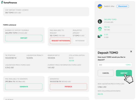Image resolution: width=136 pixels, height=100 pixels.
Task: Click the 0 TOMO requested amount
Action: click(76, 35)
